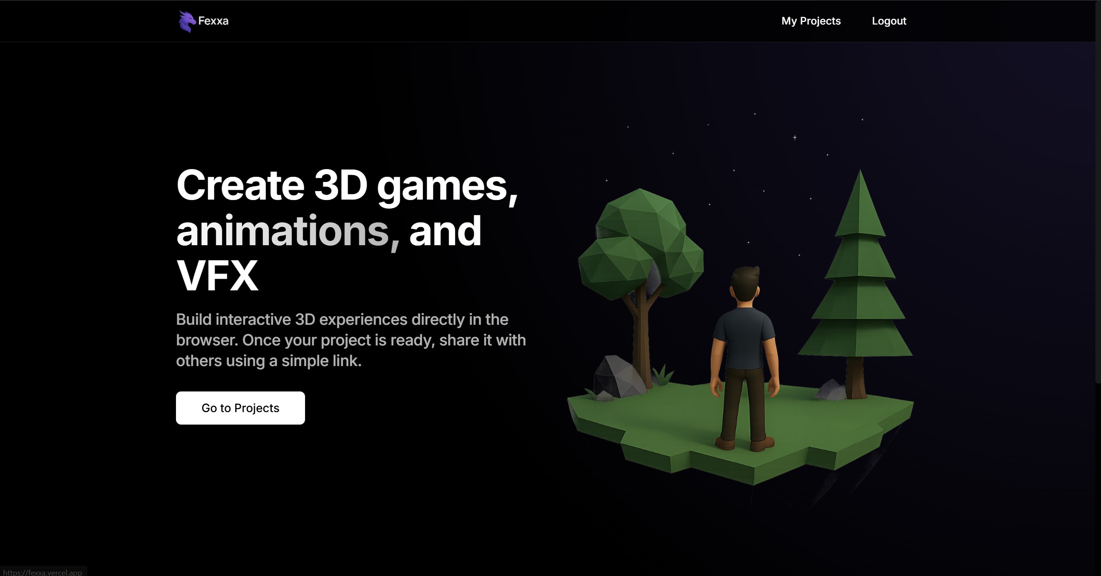
Task: Click the Build interactive 3D experiences paragraph
Action: tap(351, 340)
